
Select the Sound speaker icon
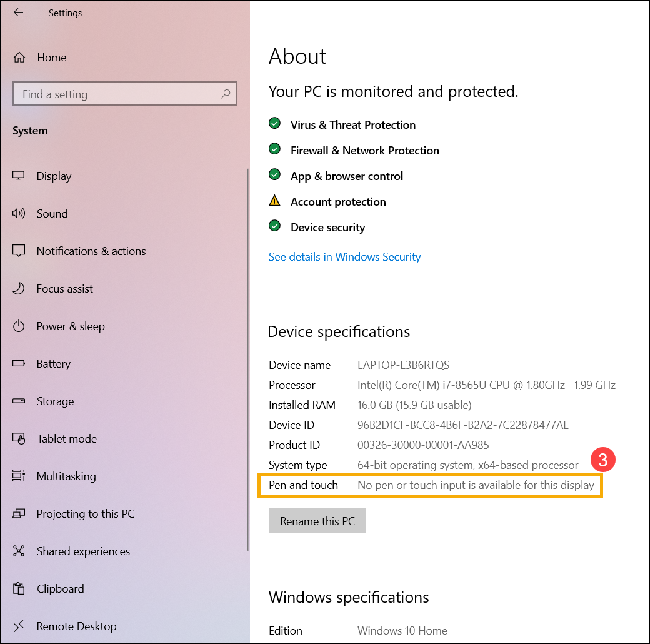point(19,214)
